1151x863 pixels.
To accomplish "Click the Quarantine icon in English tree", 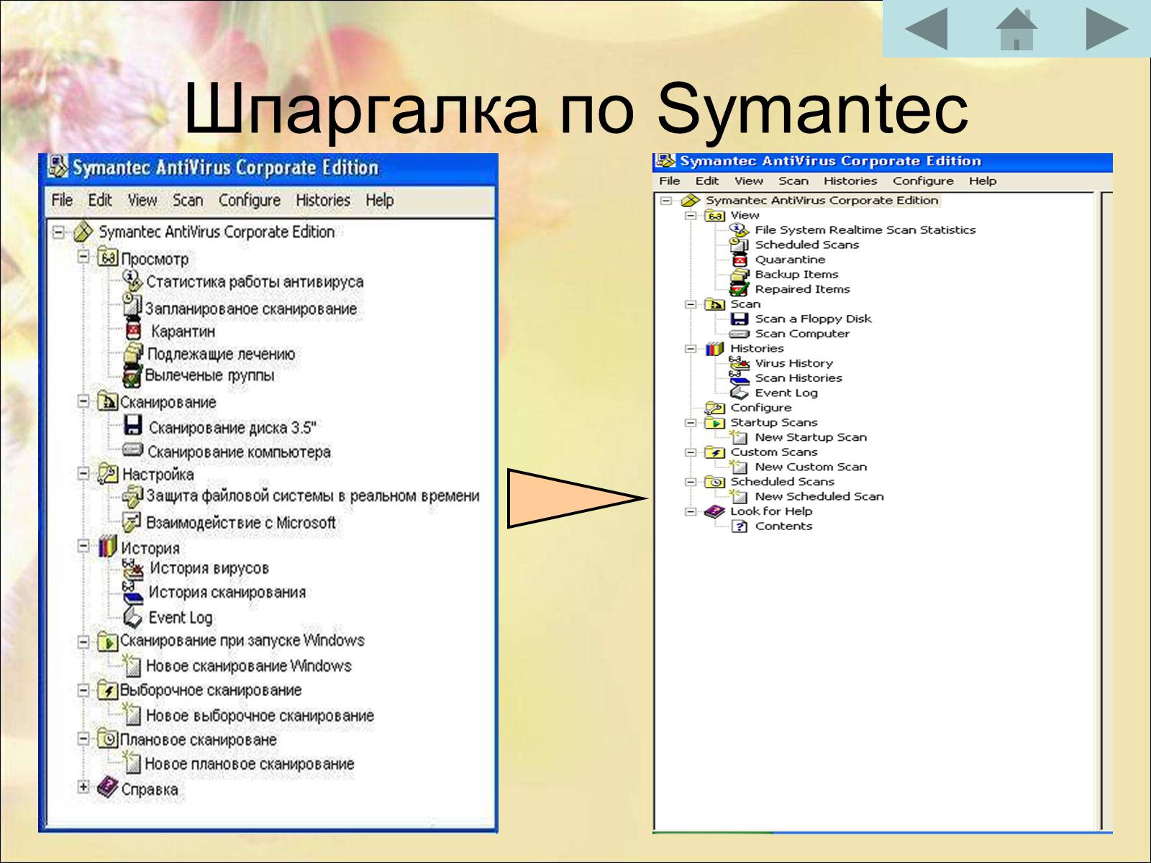I will point(740,260).
